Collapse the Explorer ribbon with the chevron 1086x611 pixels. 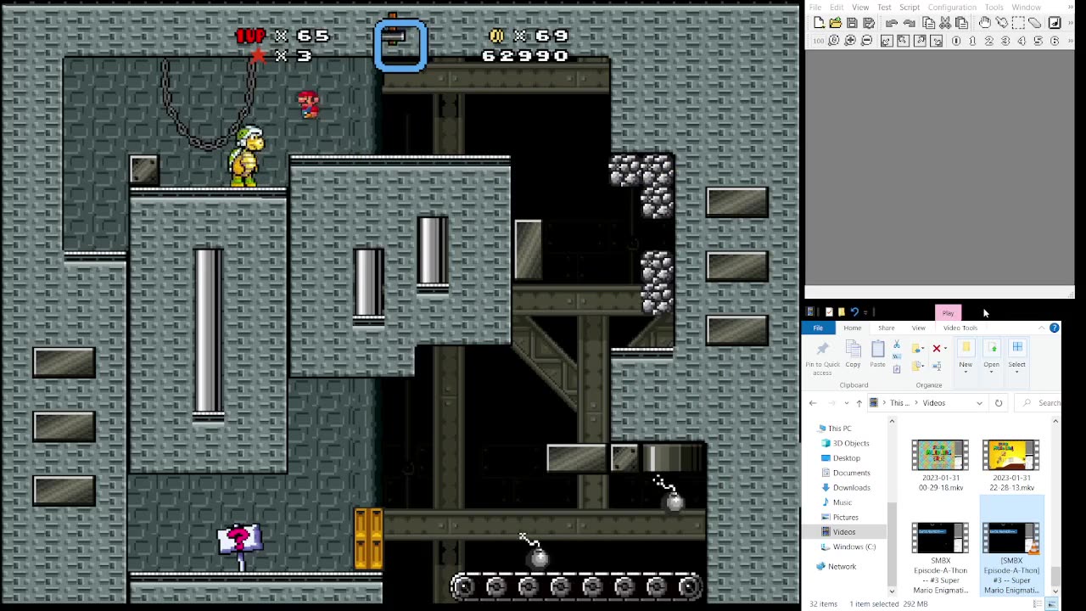1041,328
